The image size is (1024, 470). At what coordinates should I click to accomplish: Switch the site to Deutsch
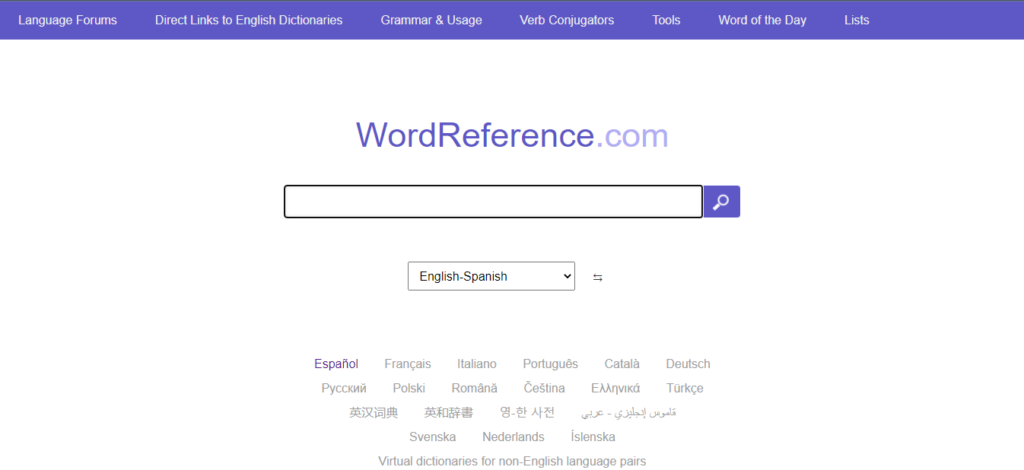pyautogui.click(x=688, y=364)
